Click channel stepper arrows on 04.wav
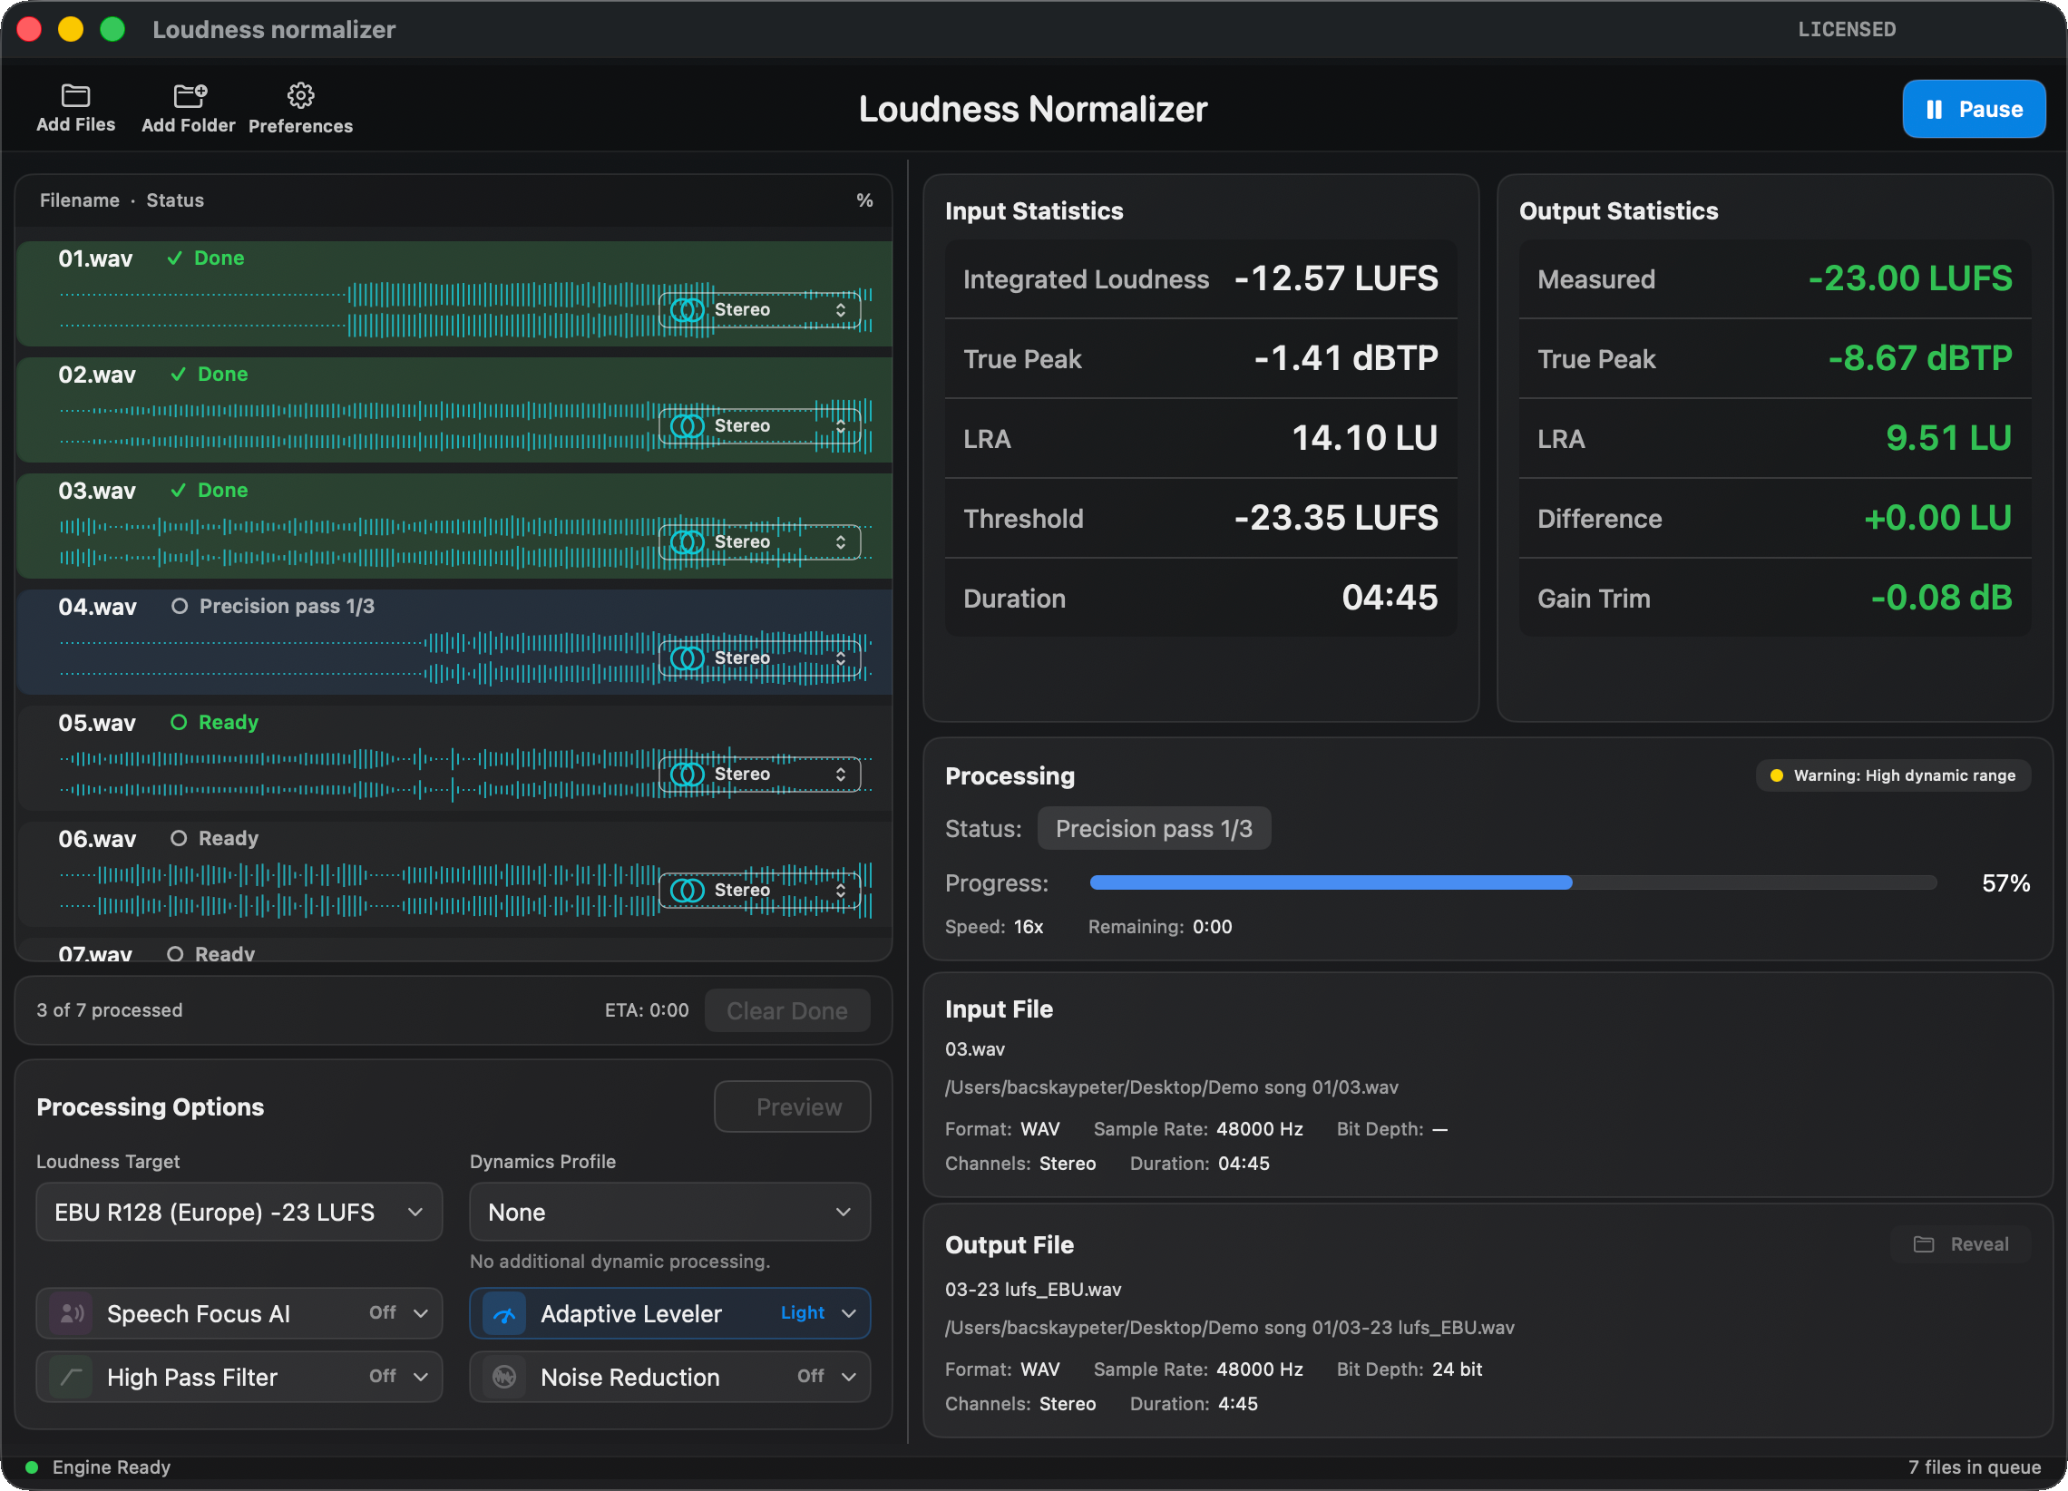Viewport: 2068px width, 1491px height. coord(840,658)
